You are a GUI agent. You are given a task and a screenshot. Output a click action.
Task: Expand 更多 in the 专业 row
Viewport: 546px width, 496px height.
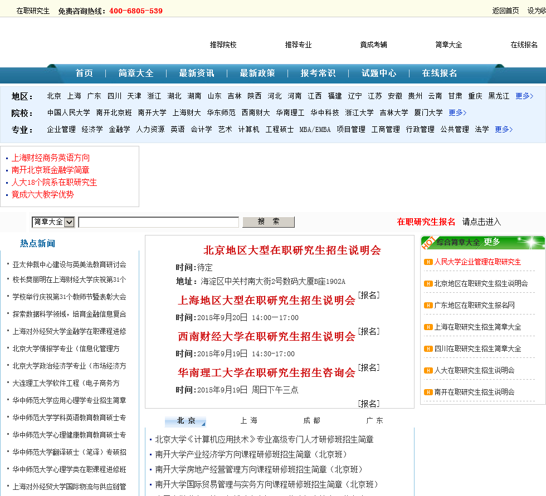[504, 129]
